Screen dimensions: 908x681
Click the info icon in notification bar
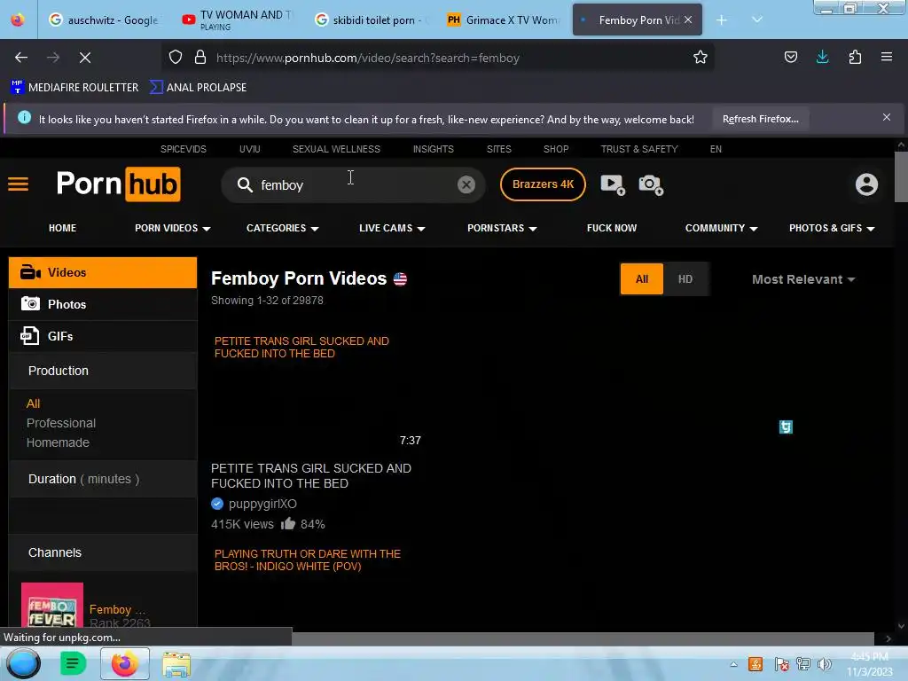24,118
